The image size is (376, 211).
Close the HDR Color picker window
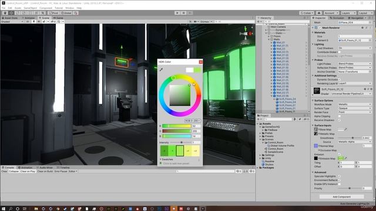point(201,62)
